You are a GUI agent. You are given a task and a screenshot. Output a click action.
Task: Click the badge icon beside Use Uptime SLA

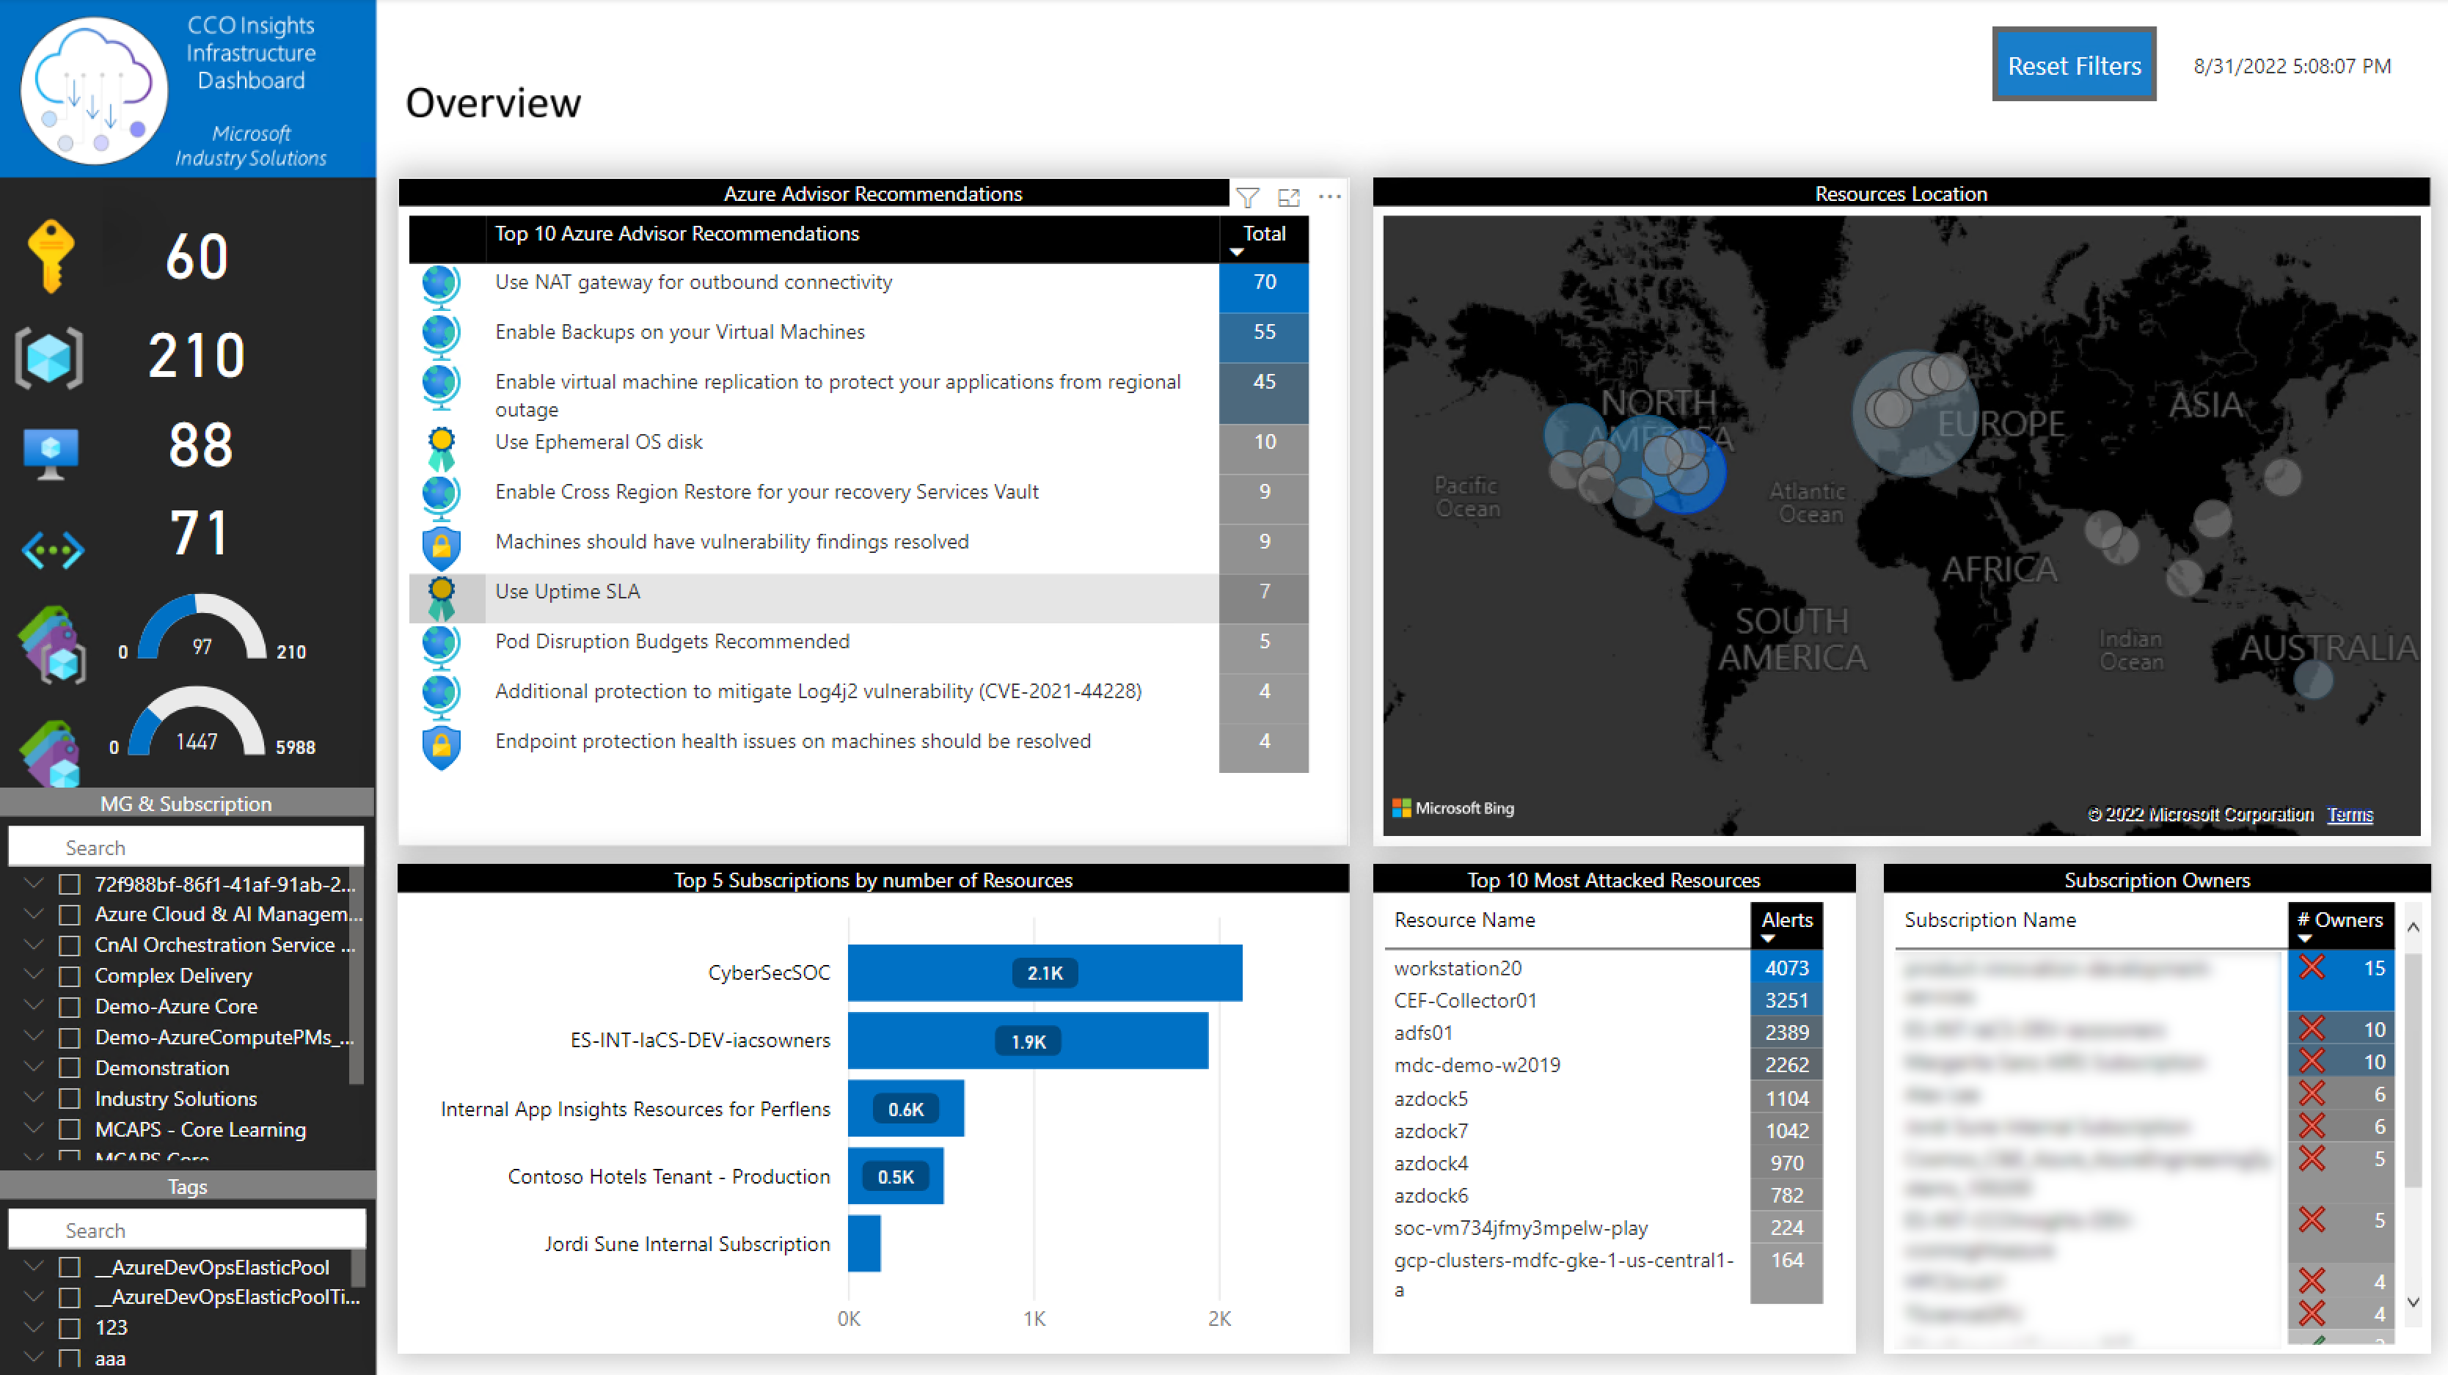tap(441, 597)
